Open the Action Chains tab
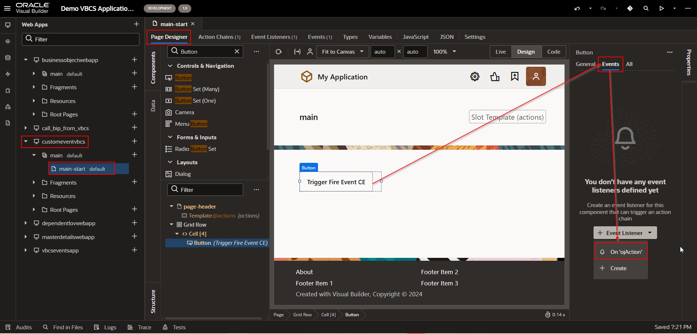This screenshot has height=334, width=697. (x=219, y=37)
